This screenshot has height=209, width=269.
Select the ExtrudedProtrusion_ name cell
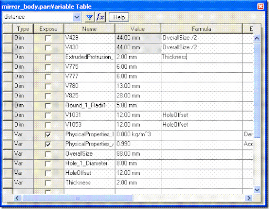point(89,57)
